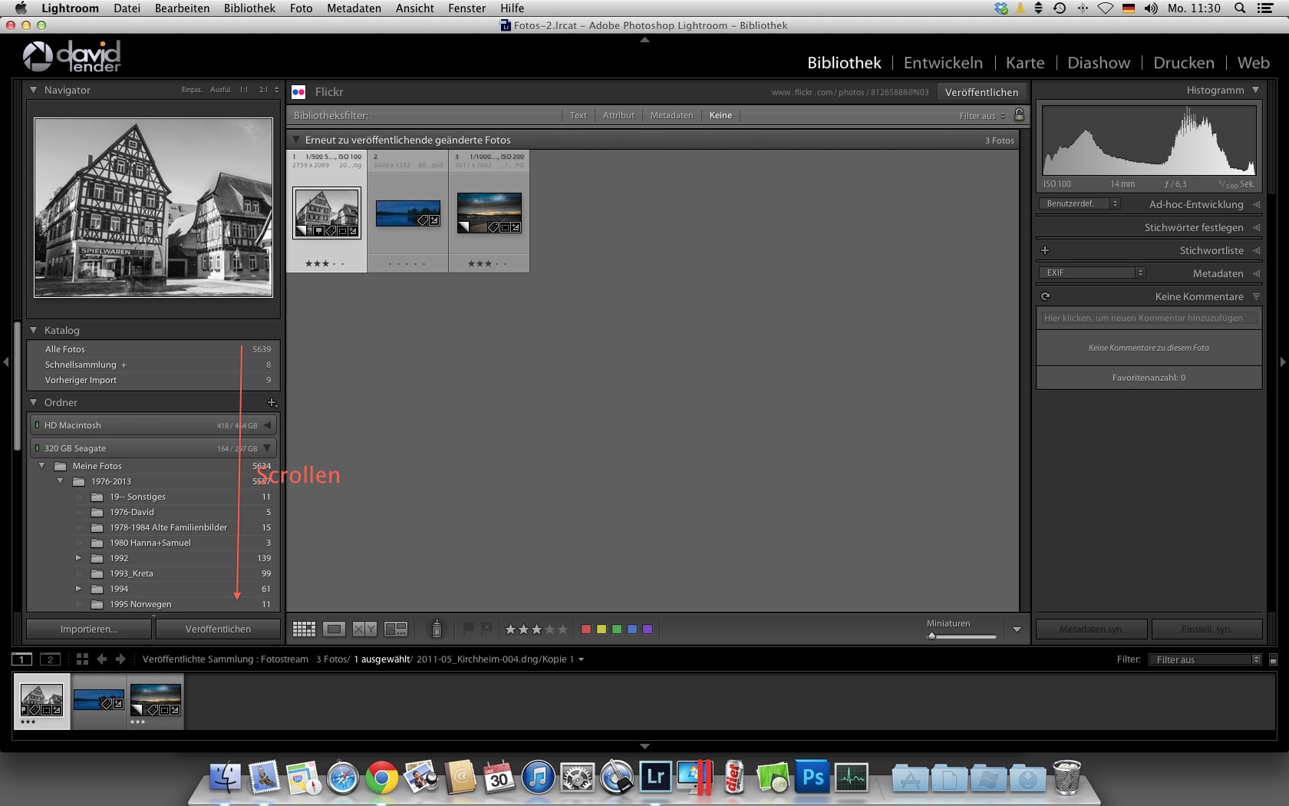Open the XY compare view
1289x806 pixels.
[364, 629]
